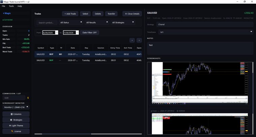The height and width of the screenshot is (137, 256).
Task: Open the first trade screenshot thumbnail
Action: point(200,83)
